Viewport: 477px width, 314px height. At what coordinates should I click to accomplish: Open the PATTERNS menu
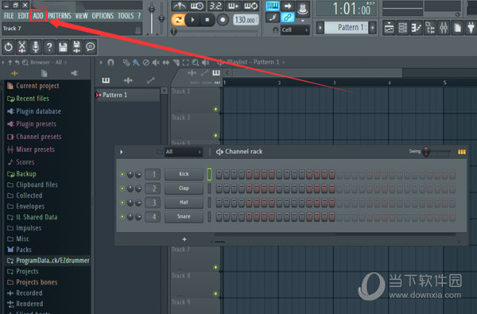click(x=60, y=16)
